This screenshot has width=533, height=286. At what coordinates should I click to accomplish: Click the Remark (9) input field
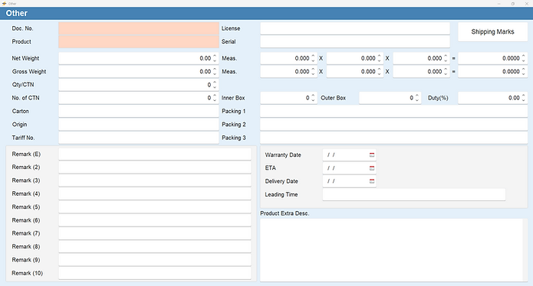click(155, 260)
